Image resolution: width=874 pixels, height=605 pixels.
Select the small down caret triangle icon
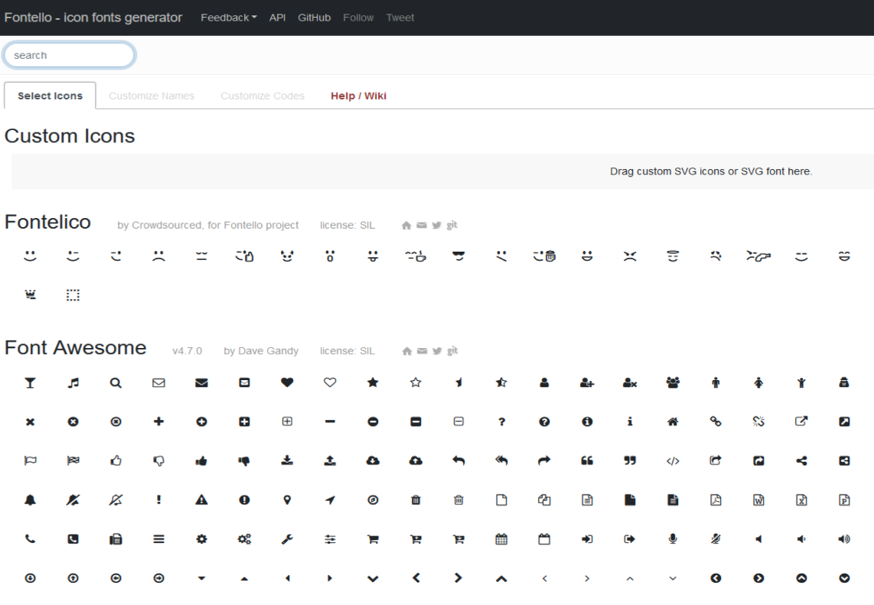point(201,578)
